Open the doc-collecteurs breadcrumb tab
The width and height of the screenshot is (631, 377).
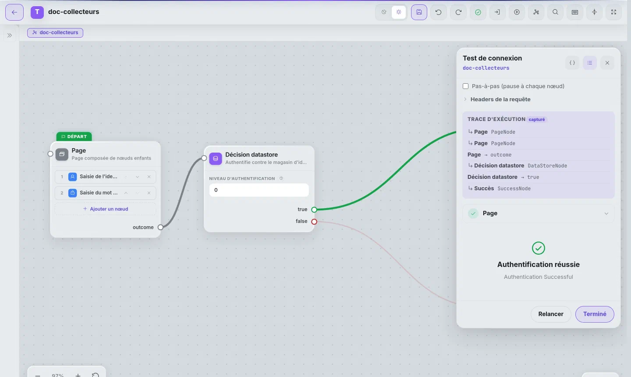pyautogui.click(x=55, y=32)
